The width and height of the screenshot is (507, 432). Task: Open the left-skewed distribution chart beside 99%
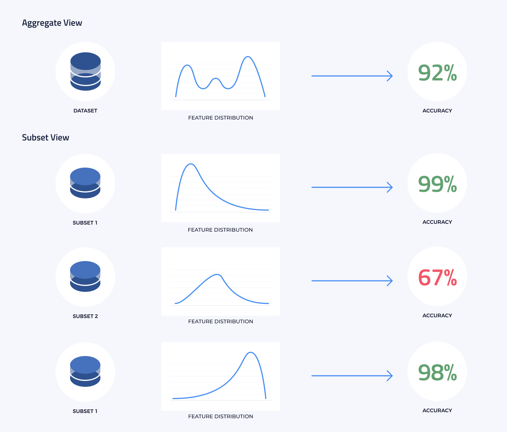221,188
